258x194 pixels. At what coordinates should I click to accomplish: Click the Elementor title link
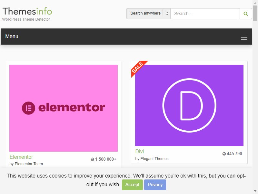21,157
